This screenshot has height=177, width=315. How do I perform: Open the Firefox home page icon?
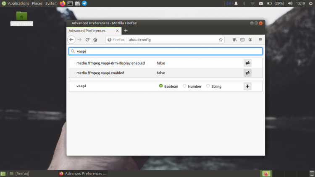(x=95, y=39)
